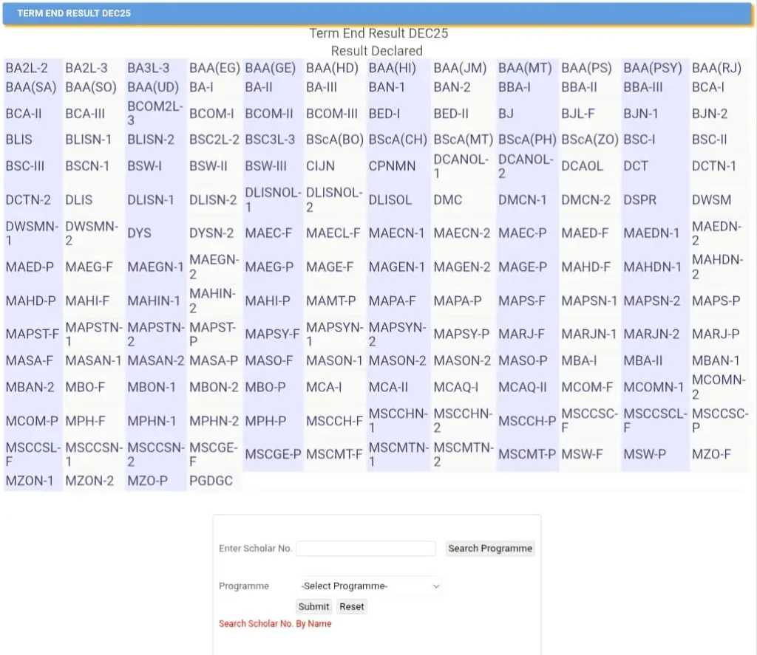The height and width of the screenshot is (655, 757).
Task: Click the MASON-1 programme cell
Action: (334, 360)
